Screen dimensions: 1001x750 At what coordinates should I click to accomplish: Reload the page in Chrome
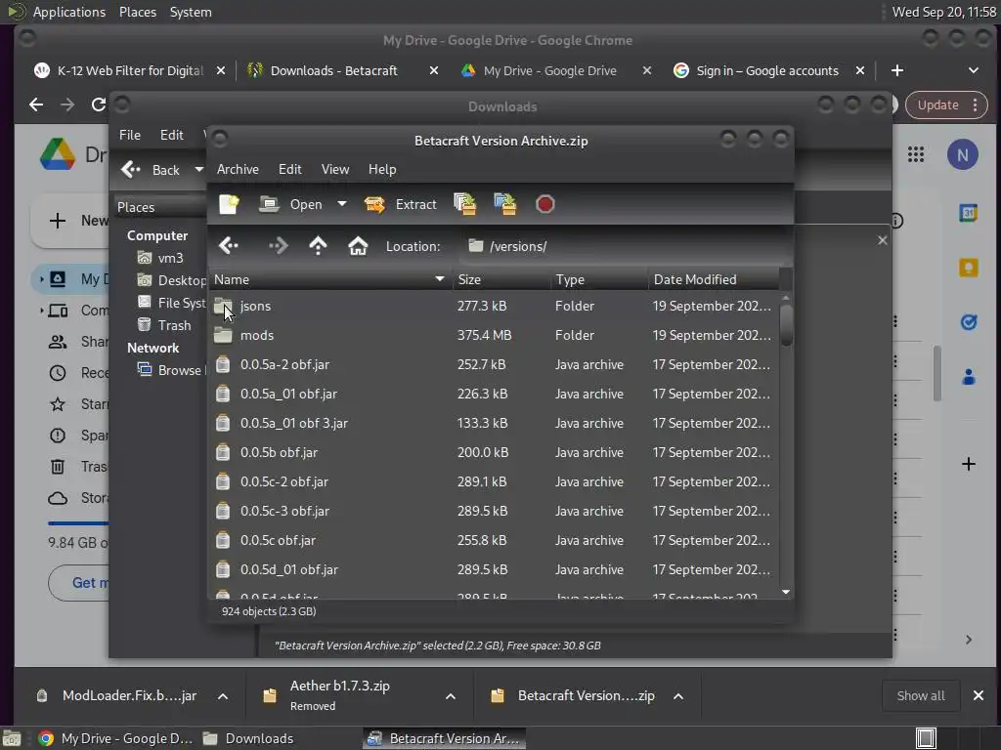(x=98, y=104)
